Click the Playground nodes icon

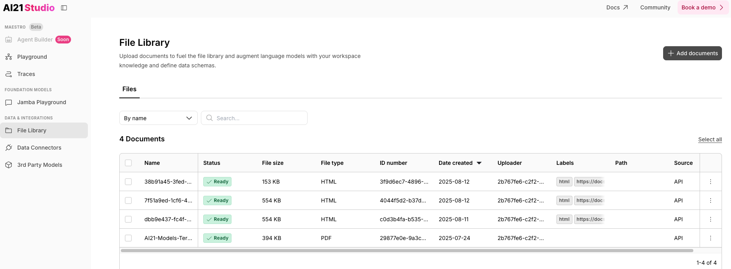coord(9,57)
